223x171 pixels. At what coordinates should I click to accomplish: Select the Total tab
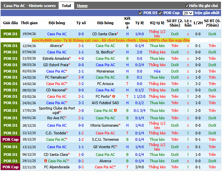click(x=66, y=6)
